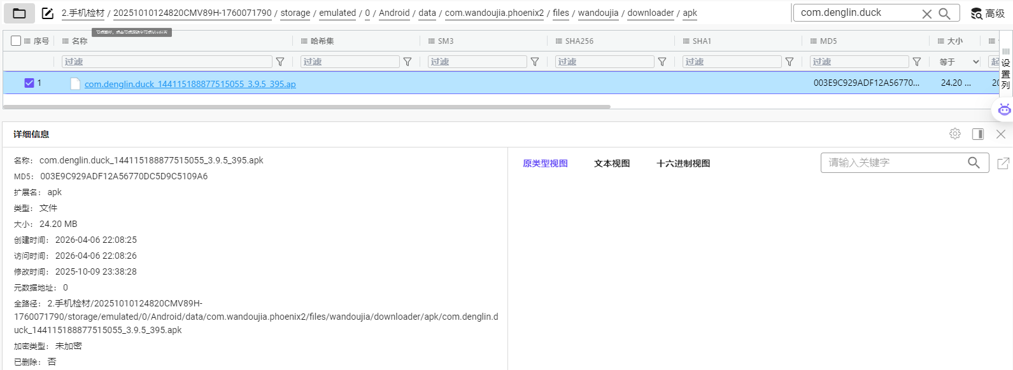This screenshot has width=1013, height=370.
Task: Open the purple robot assistant icon
Action: [1004, 110]
